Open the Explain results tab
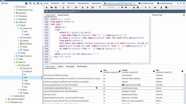The height and width of the screenshot is (104, 186). click(60, 66)
